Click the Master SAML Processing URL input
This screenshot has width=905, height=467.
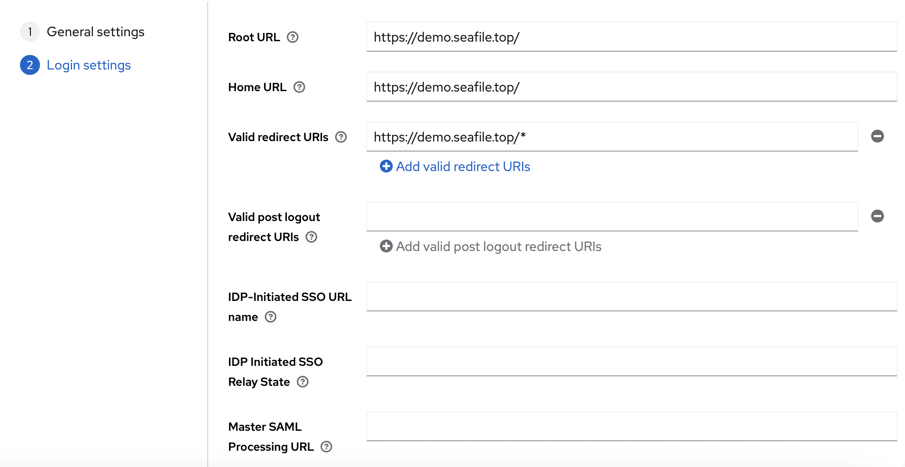[631, 426]
